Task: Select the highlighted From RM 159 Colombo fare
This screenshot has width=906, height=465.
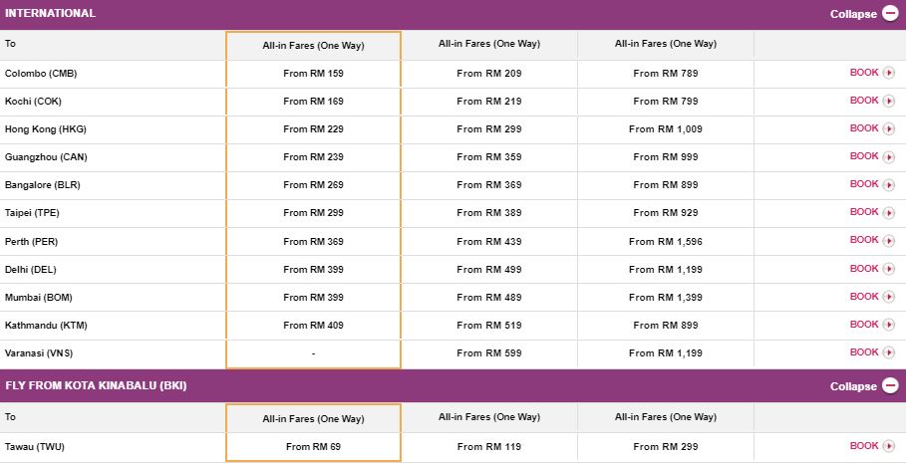Action: point(313,73)
